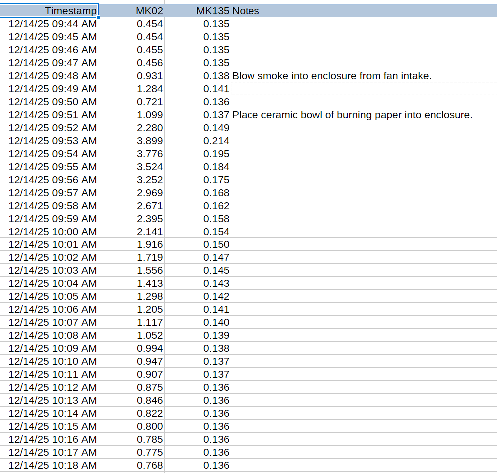Select the MK135 header cell
The width and height of the screenshot is (497, 473).
(198, 11)
